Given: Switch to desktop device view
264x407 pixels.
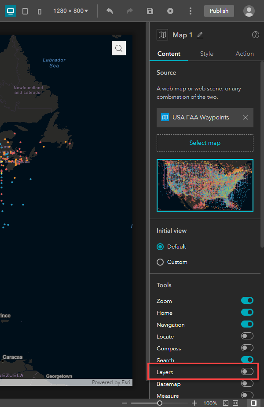Looking at the screenshot, I should point(10,11).
